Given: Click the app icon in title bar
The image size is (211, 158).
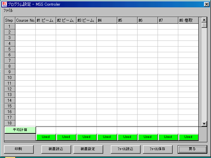Looking at the screenshot, I should coord(4,4).
